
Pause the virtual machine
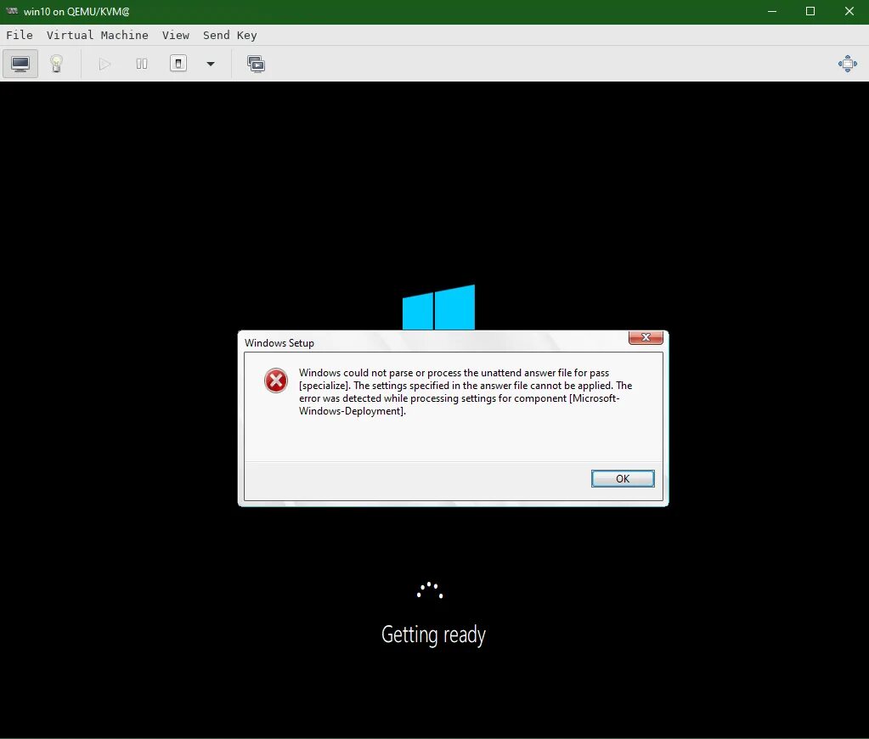pyautogui.click(x=142, y=64)
